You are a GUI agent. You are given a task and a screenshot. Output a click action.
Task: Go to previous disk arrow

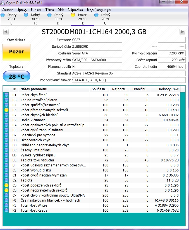[6, 32]
